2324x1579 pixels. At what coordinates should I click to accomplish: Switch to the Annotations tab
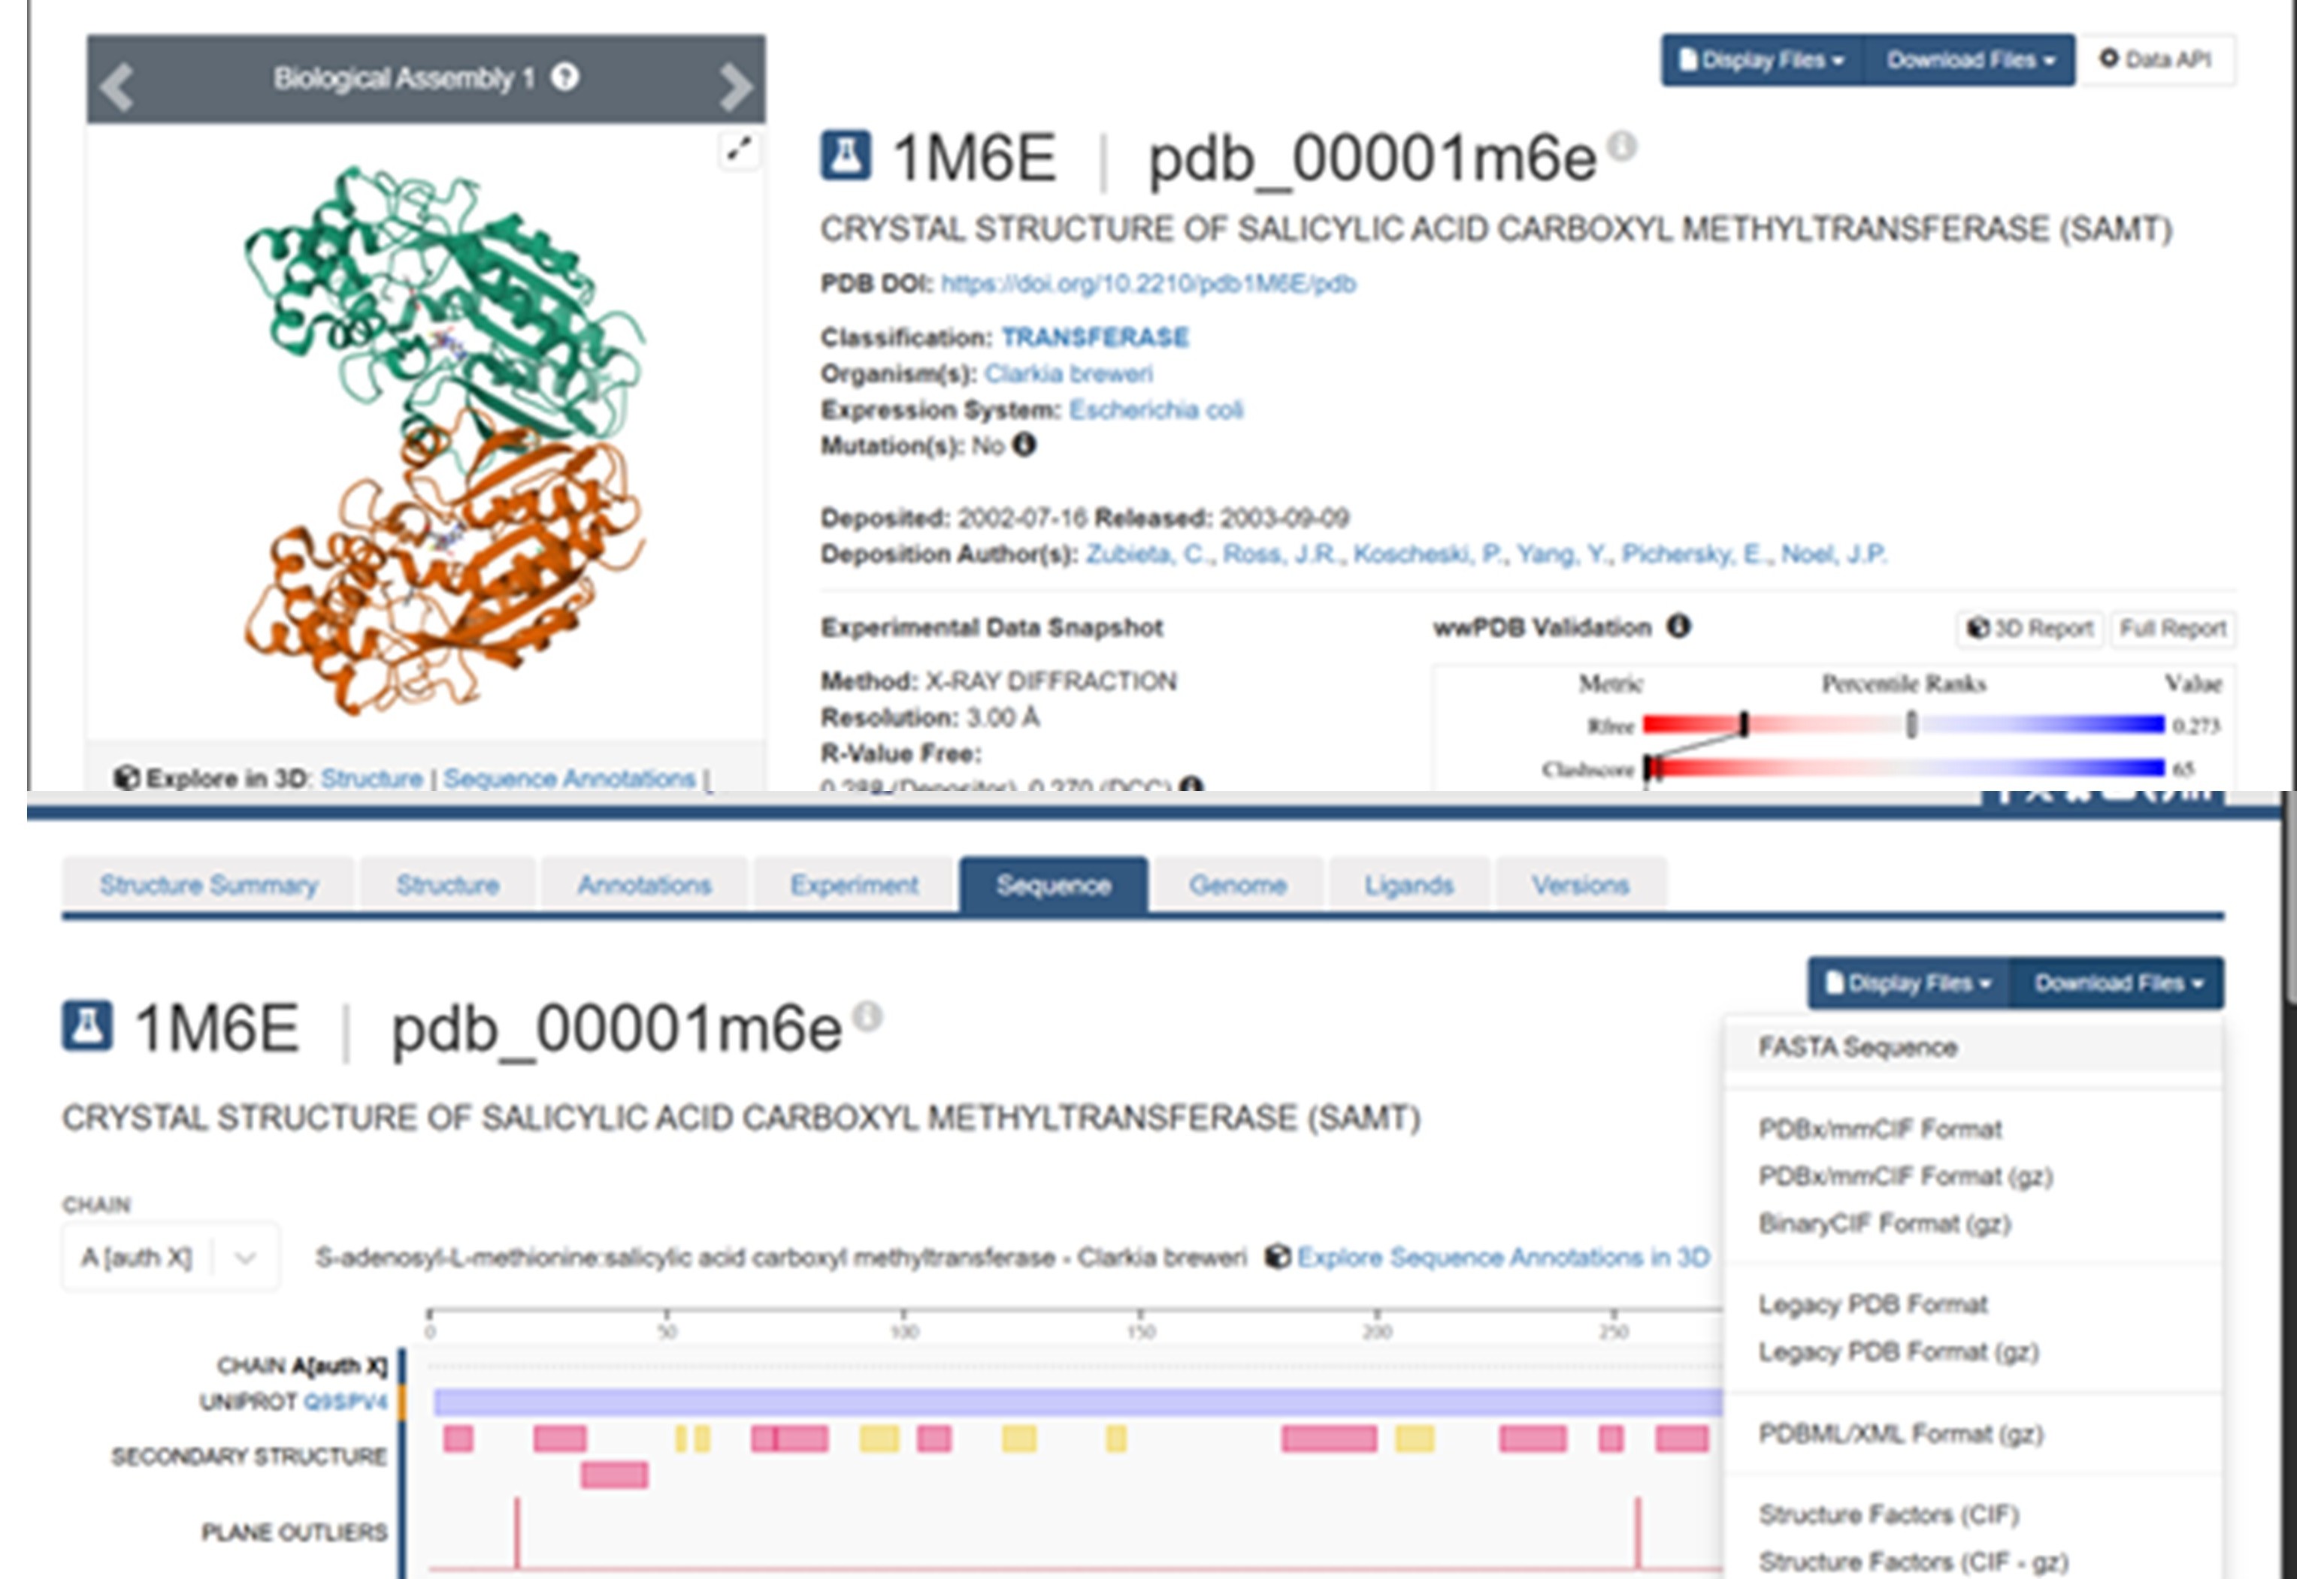(x=644, y=884)
